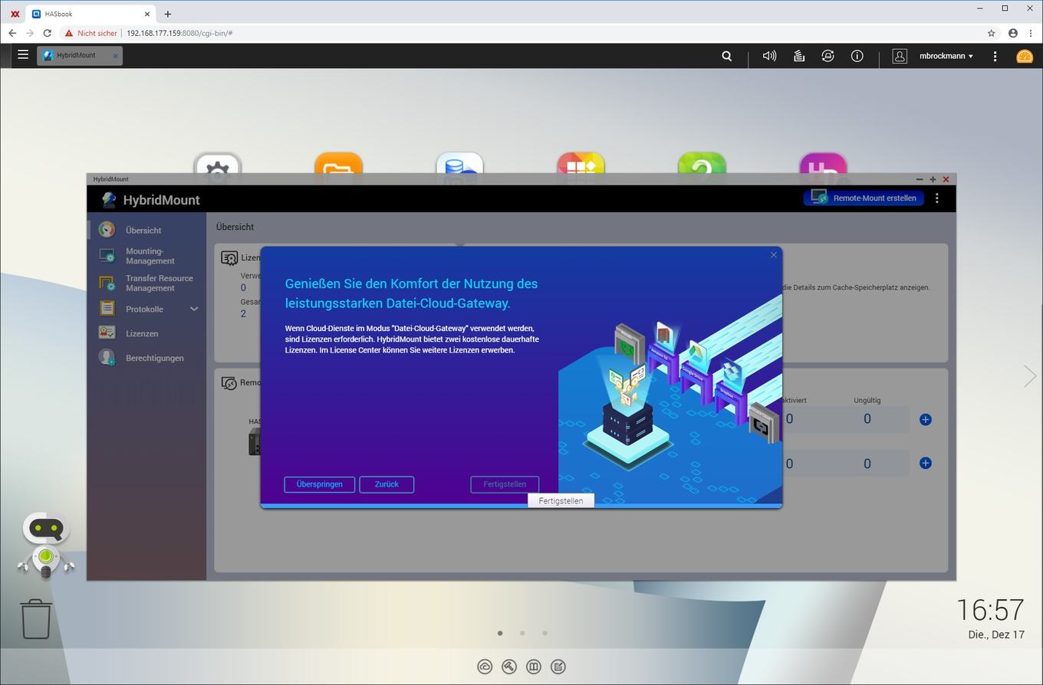Go to next desktop page arrow
Viewport: 1043px width, 685px height.
(1030, 375)
